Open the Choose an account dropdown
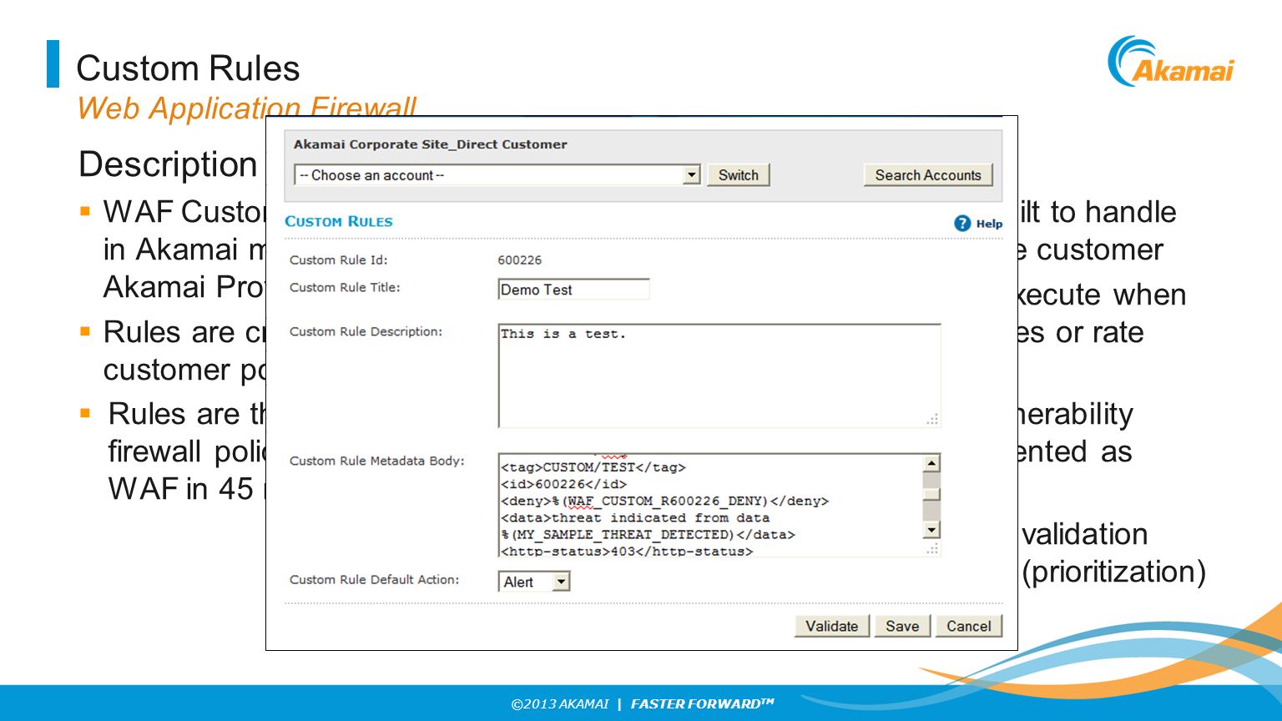Image resolution: width=1282 pixels, height=721 pixels. 497,175
